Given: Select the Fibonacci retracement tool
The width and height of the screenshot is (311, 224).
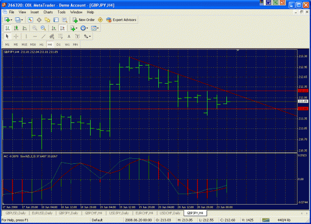Looking at the screenshot, I should tap(60, 36).
